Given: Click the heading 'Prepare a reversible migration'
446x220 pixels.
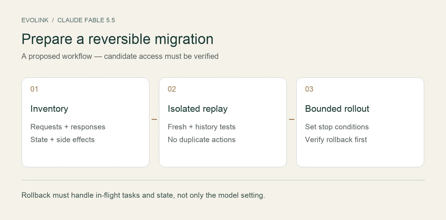Looking at the screenshot, I should [117, 39].
